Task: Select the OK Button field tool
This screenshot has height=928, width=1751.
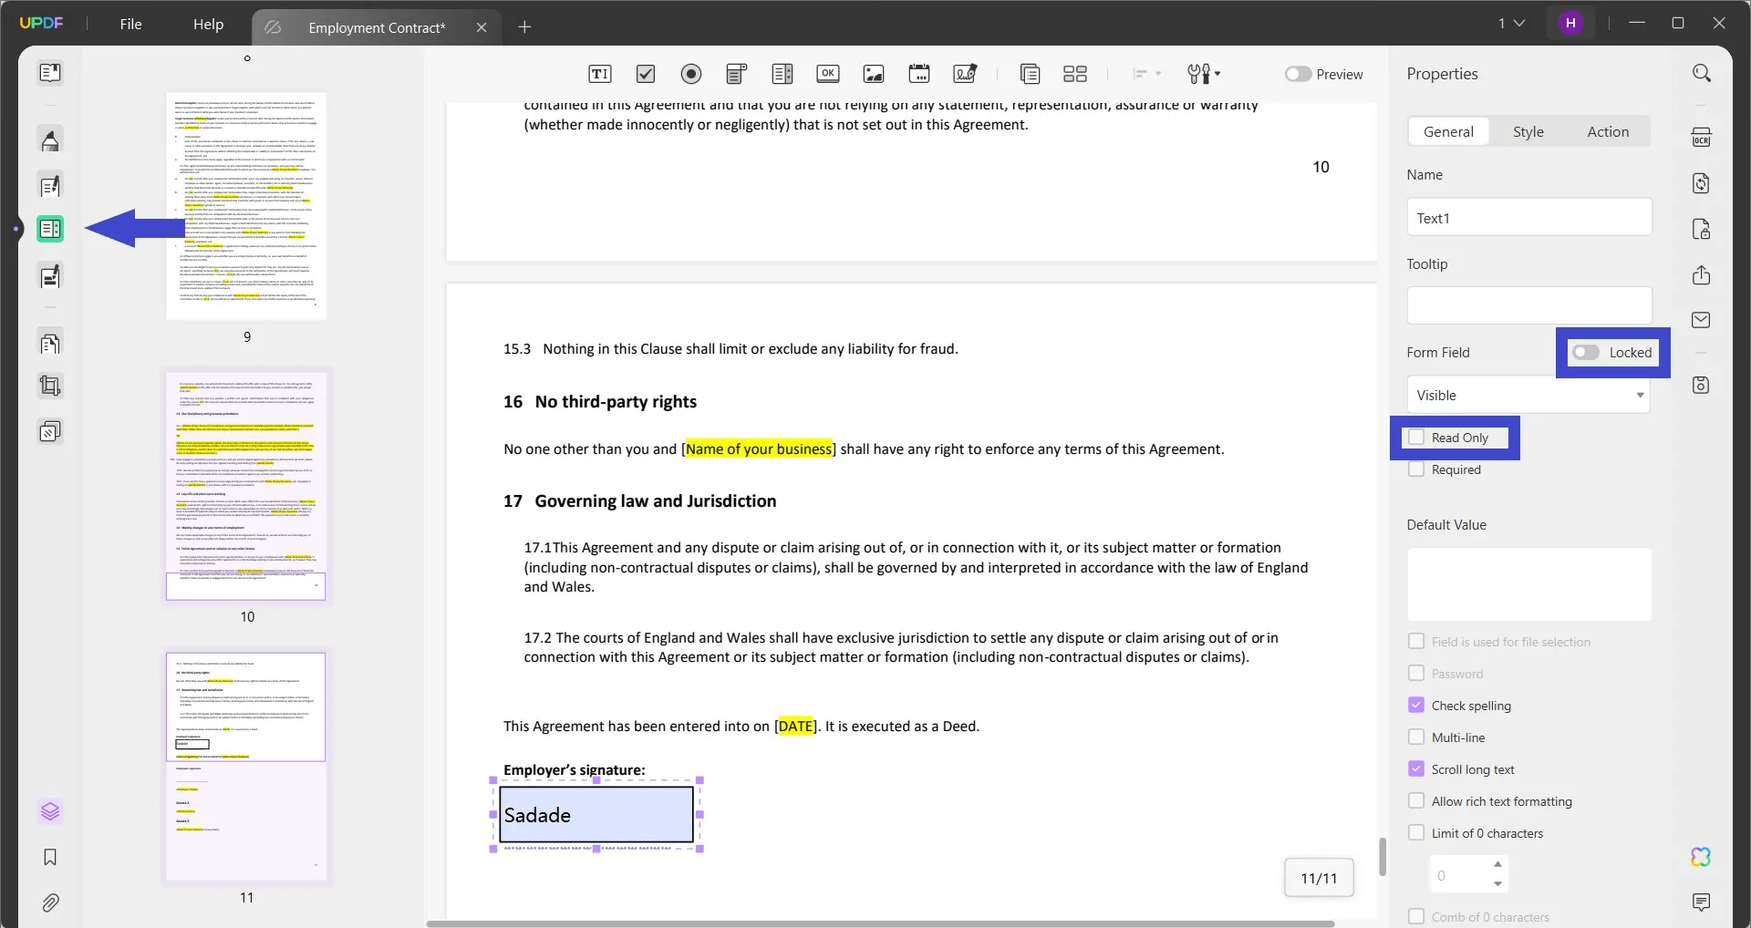Action: click(828, 74)
